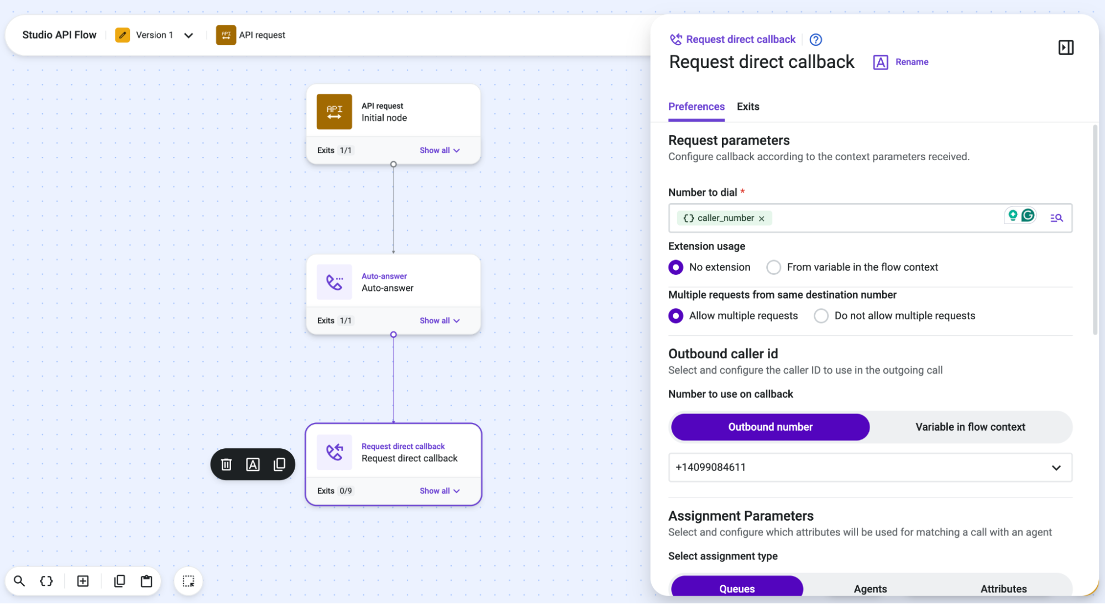
Task: Click the add node plus icon
Action: click(x=83, y=581)
